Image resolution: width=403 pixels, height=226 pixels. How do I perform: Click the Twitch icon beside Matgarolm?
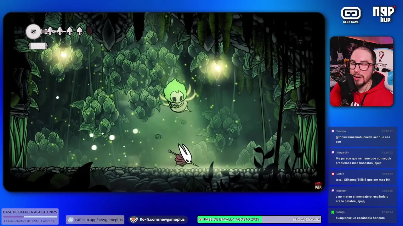coord(333,153)
